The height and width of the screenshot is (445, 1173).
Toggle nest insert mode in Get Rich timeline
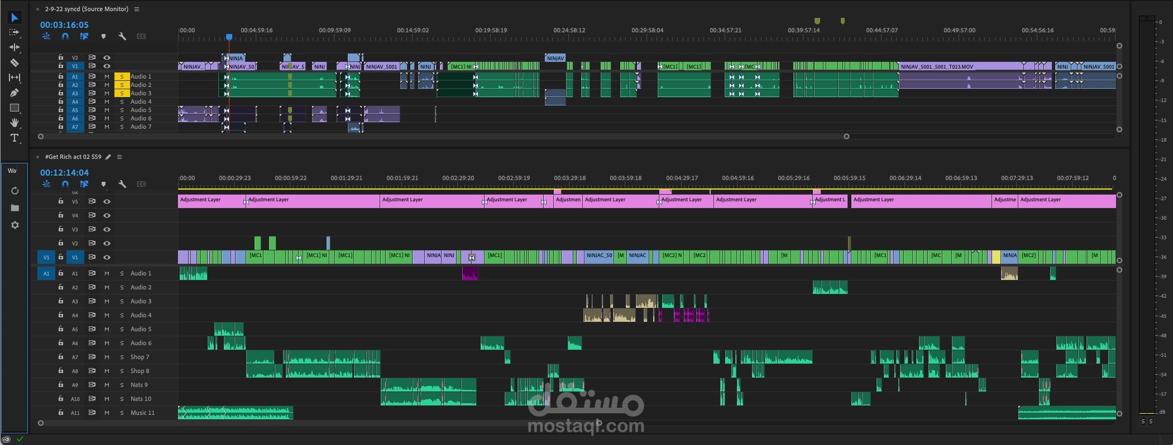46,184
